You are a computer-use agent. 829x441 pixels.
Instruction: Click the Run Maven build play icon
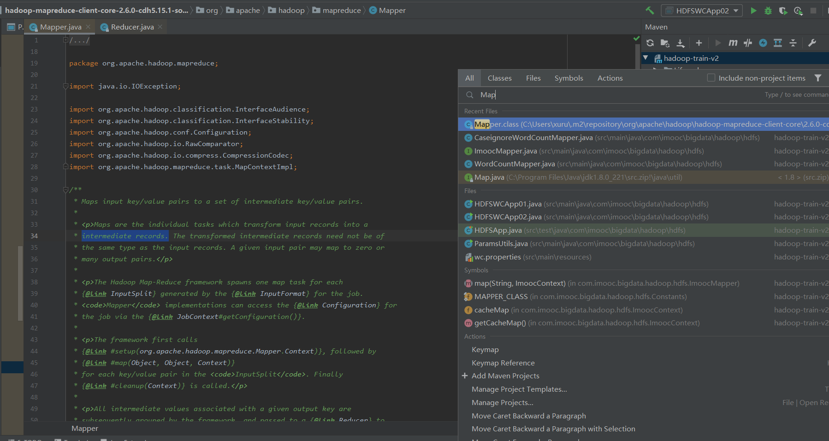(718, 43)
